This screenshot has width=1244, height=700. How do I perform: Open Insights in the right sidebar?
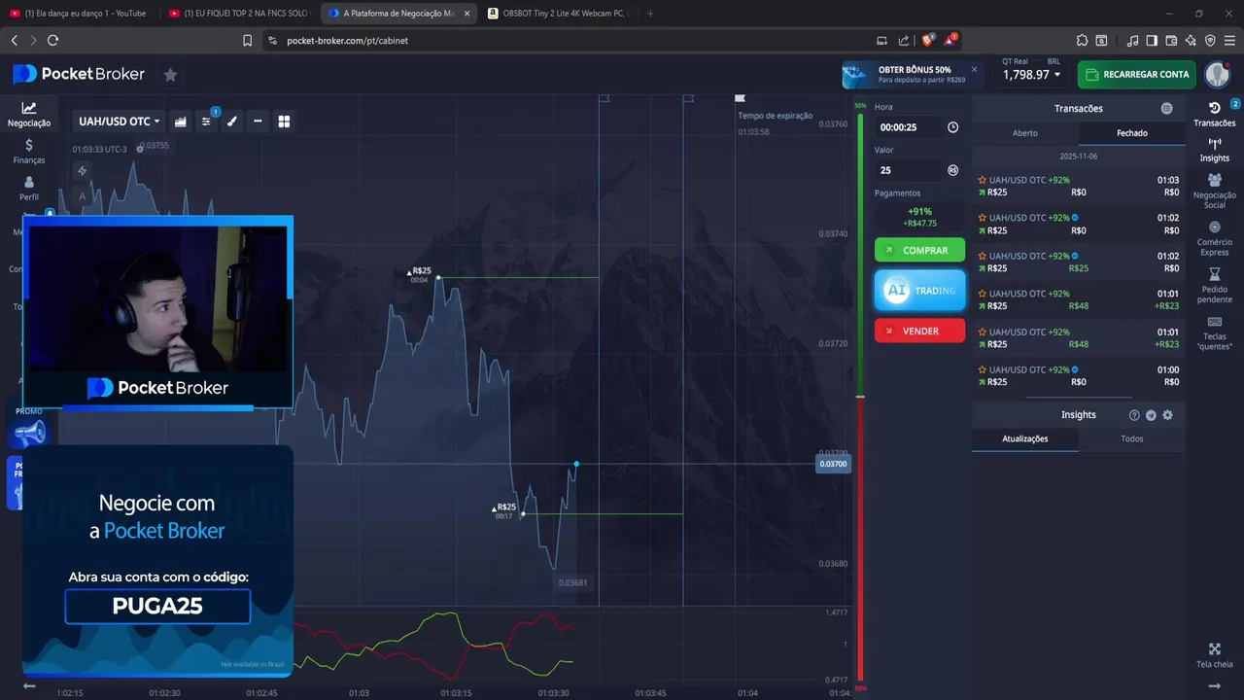1214,150
